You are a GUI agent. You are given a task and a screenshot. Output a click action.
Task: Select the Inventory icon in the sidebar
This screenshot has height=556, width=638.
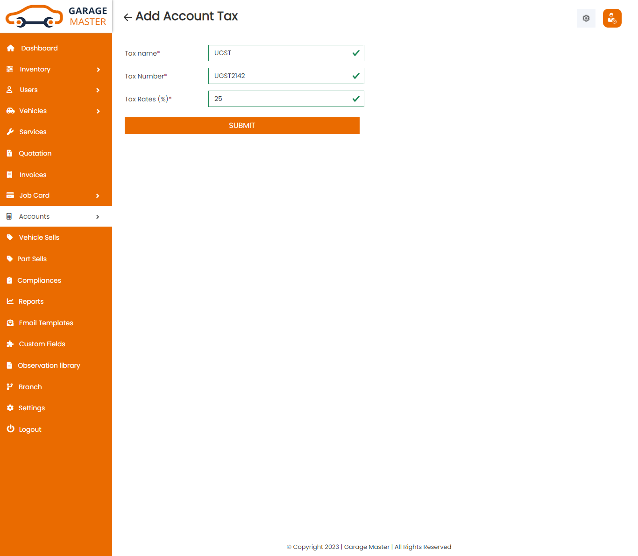(x=10, y=69)
